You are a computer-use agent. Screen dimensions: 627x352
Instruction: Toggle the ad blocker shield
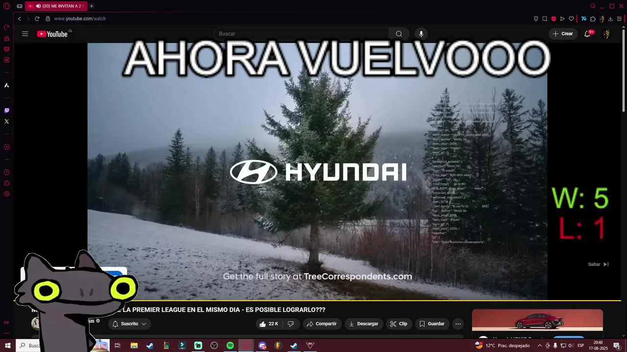554,19
